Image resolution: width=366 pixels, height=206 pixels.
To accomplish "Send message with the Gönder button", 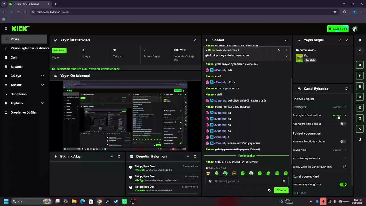I will click(x=281, y=190).
